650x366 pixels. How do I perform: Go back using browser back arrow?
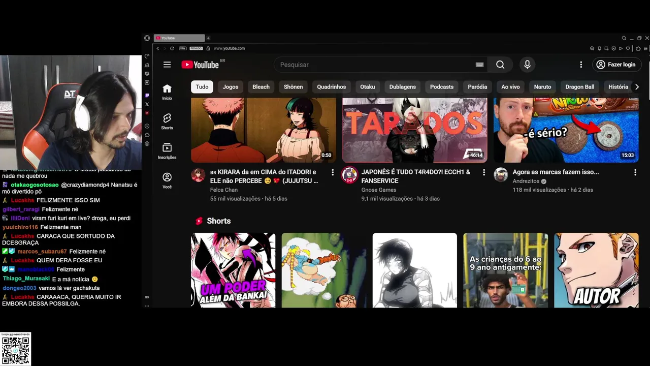tap(158, 48)
